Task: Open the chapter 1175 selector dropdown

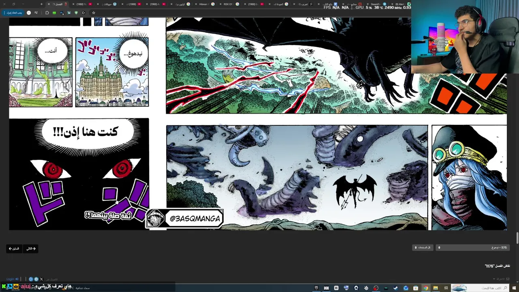Action: [x=472, y=247]
